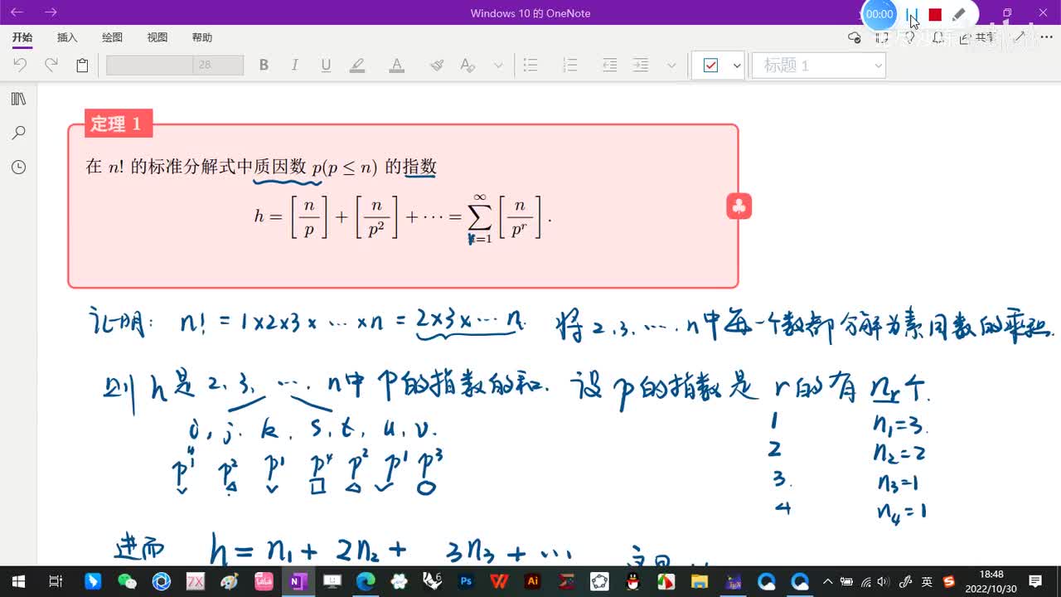Click the clock showing 18:48

[991, 574]
